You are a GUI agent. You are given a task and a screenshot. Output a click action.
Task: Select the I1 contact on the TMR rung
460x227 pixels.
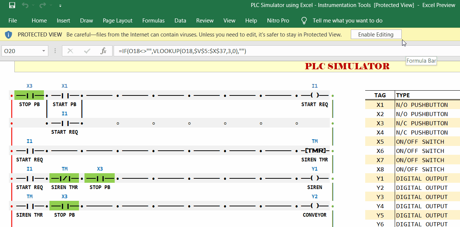click(29, 151)
